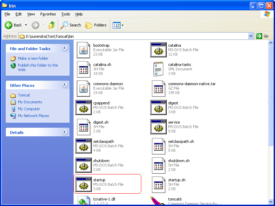Go up one folder level icon
275x206 pixels.
pyautogui.click(x=52, y=25)
